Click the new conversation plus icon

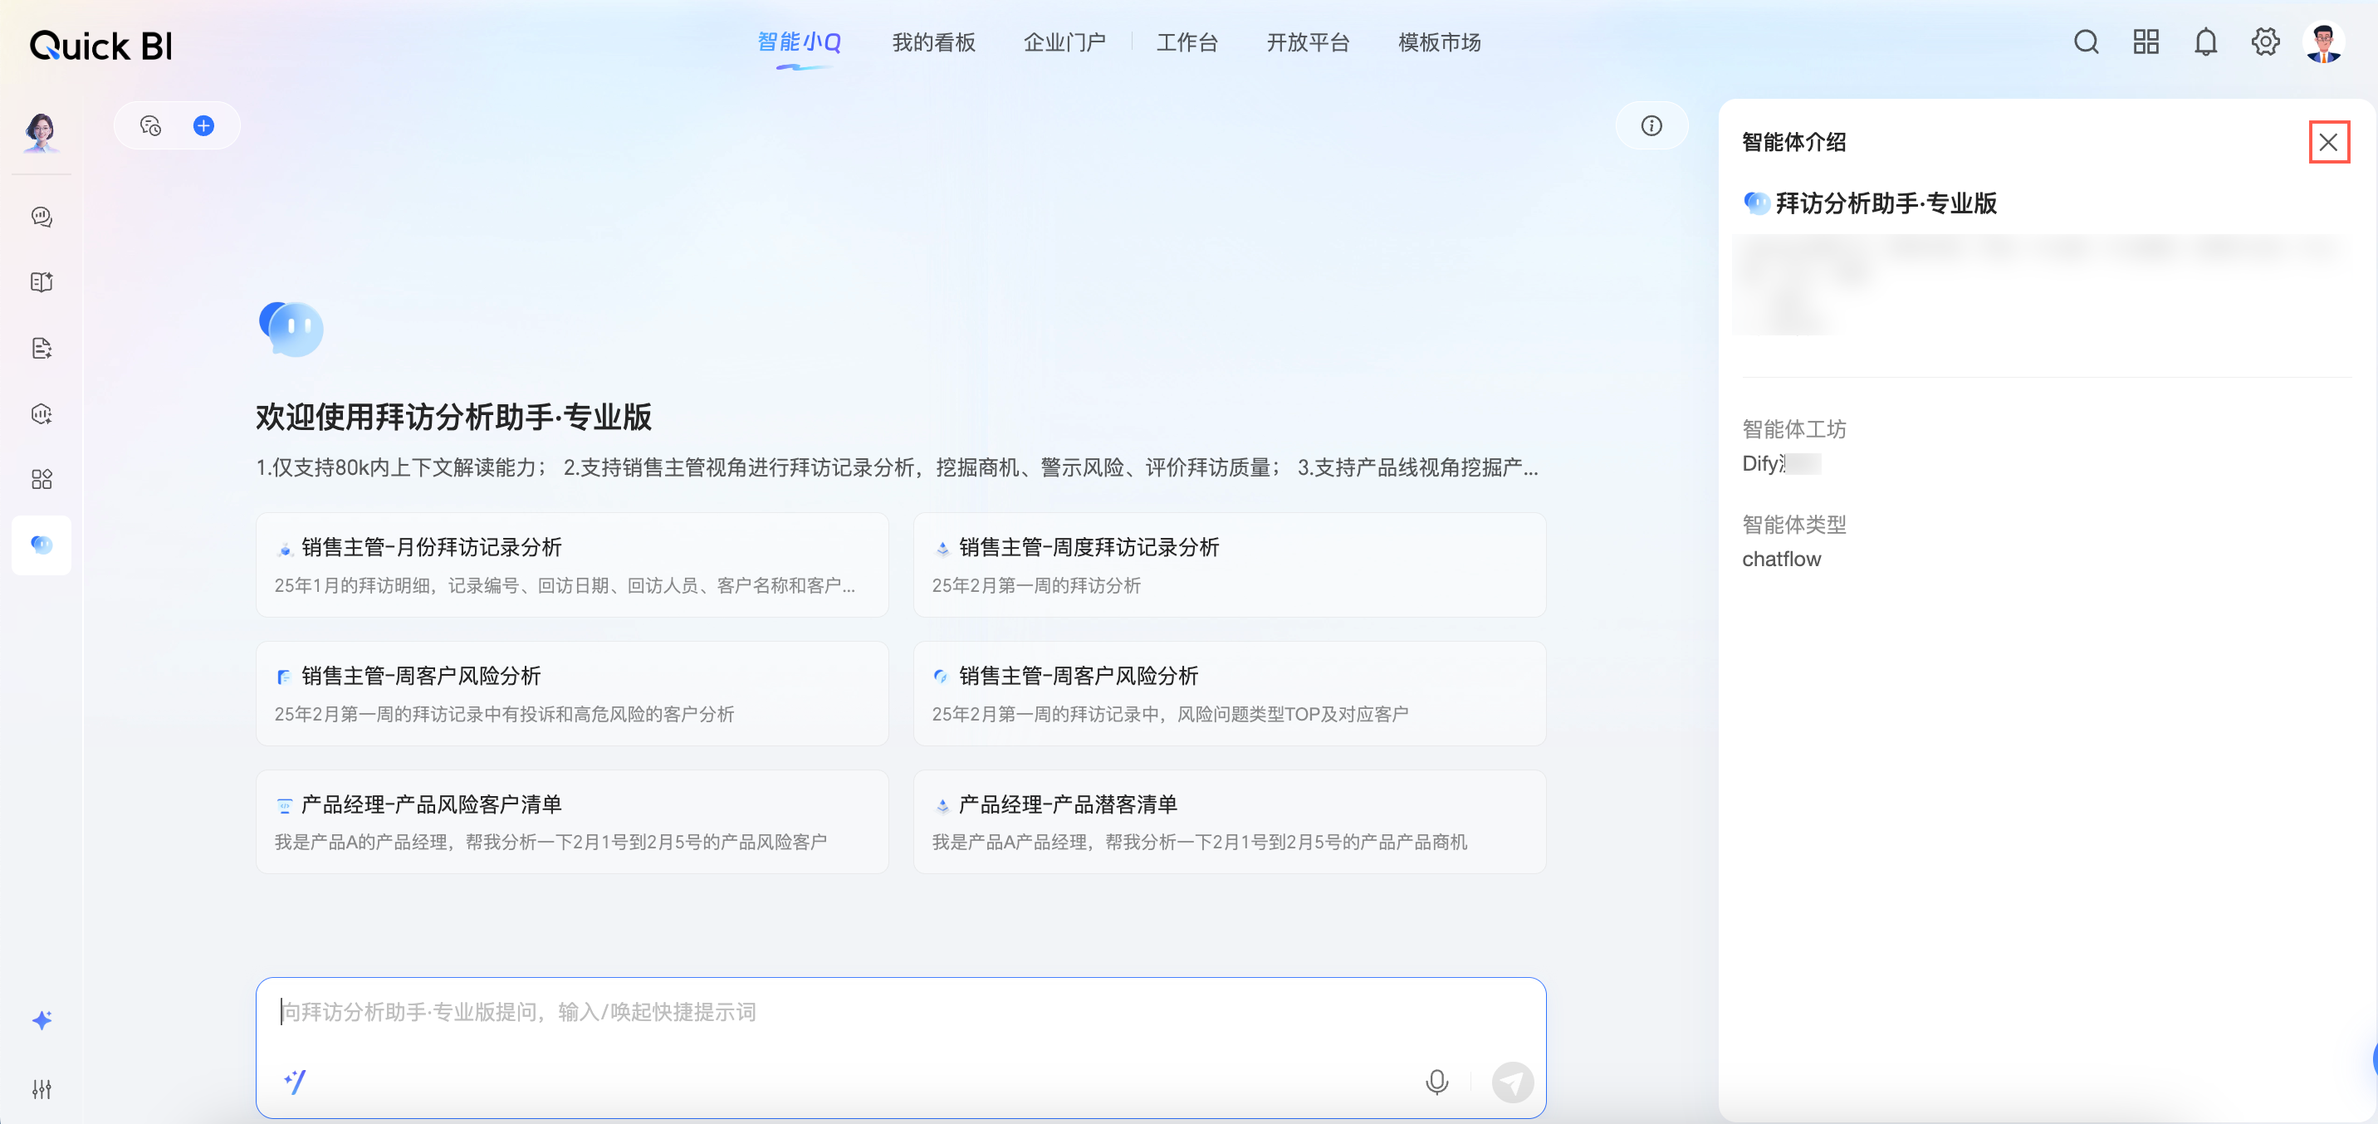pos(203,125)
